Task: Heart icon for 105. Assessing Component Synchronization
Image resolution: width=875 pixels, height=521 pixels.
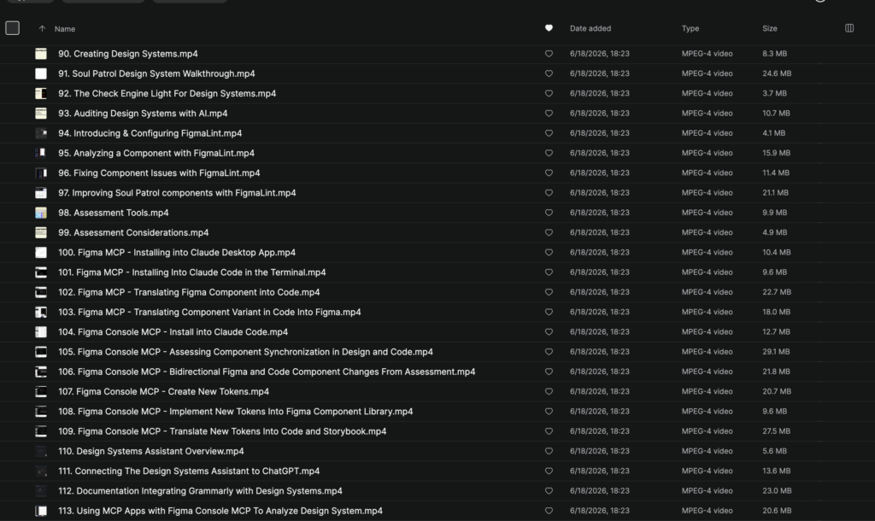Action: pos(549,352)
